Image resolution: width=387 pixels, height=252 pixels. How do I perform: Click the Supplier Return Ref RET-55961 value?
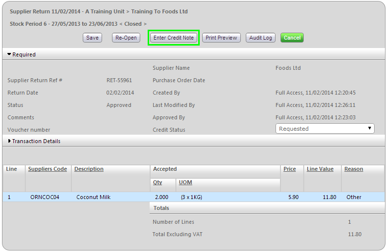coord(119,80)
